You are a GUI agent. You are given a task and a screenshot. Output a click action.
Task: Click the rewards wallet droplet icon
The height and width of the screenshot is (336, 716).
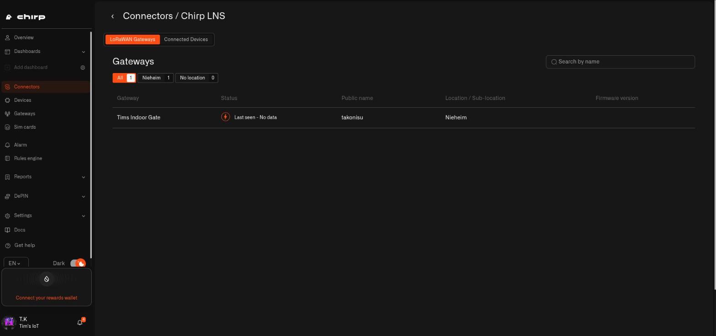[x=47, y=279]
